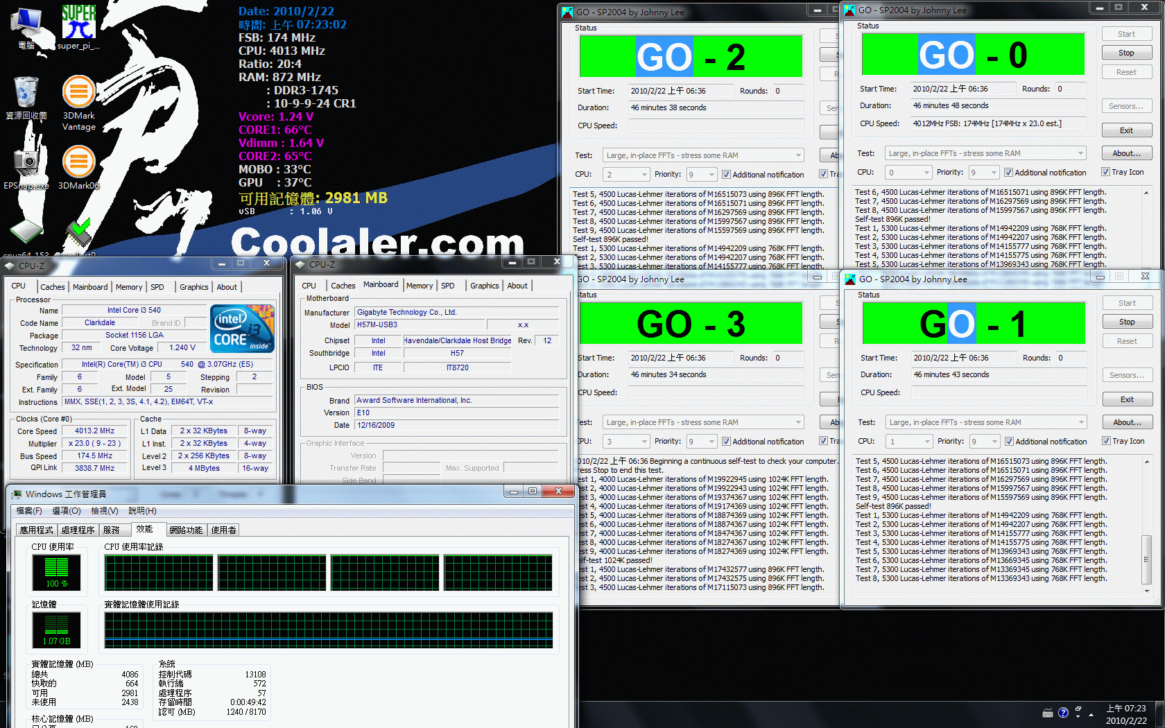Viewport: 1165px width, 728px height.
Task: Click the Core Speed value 4013.2 MHz
Action: [x=95, y=431]
